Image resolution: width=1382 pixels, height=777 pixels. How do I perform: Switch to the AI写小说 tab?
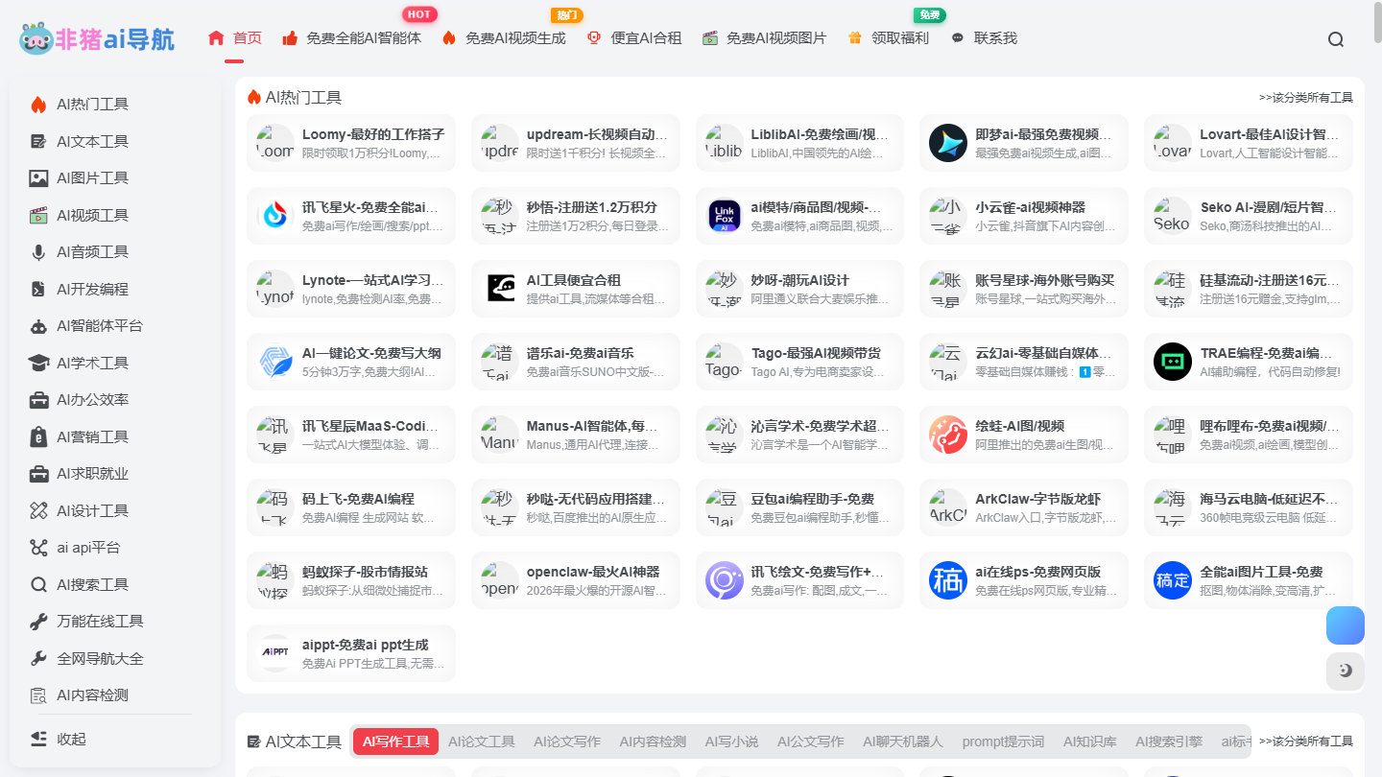pyautogui.click(x=731, y=742)
